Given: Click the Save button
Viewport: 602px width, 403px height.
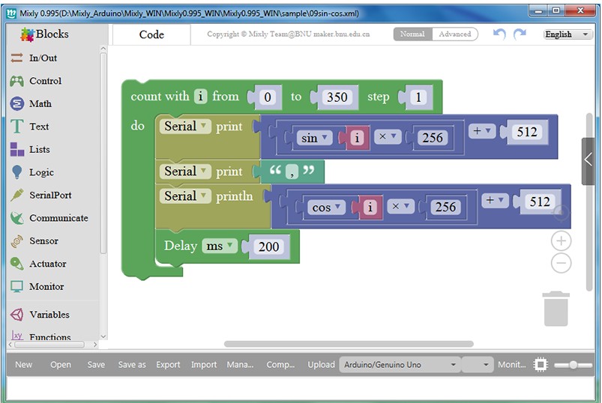Looking at the screenshot, I should coord(96,365).
